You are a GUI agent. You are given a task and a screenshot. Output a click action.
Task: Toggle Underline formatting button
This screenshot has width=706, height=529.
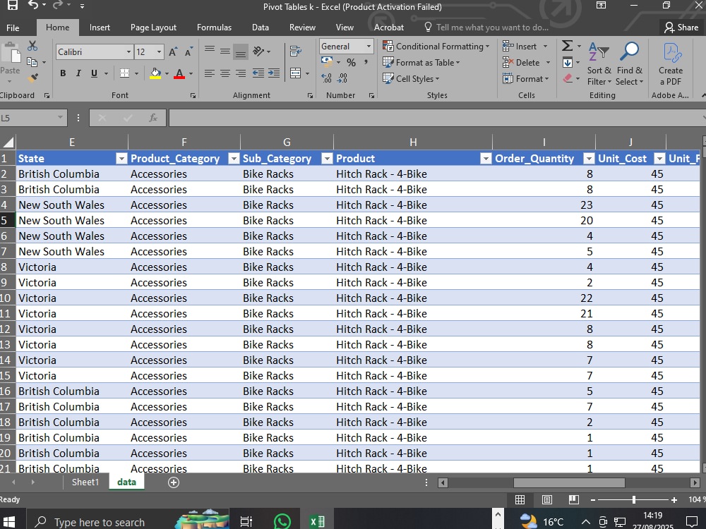tap(94, 73)
